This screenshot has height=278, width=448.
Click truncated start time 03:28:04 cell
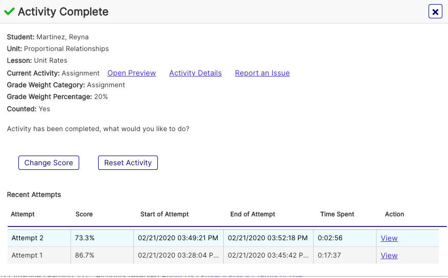pyautogui.click(x=178, y=255)
